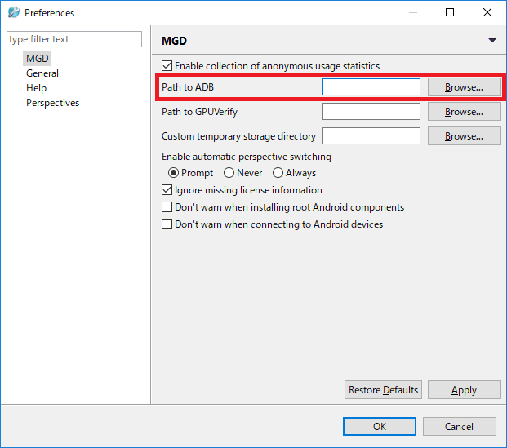Image resolution: width=507 pixels, height=448 pixels.
Task: Enable Don't warn when installing root components
Action: point(167,207)
